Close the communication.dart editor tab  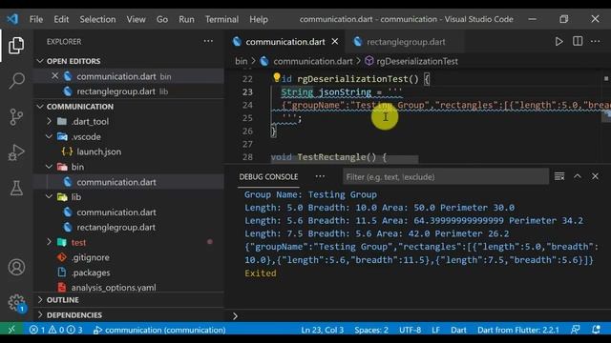pos(335,41)
